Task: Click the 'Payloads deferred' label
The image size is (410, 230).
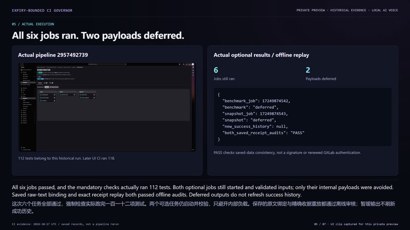Action: click(321, 79)
